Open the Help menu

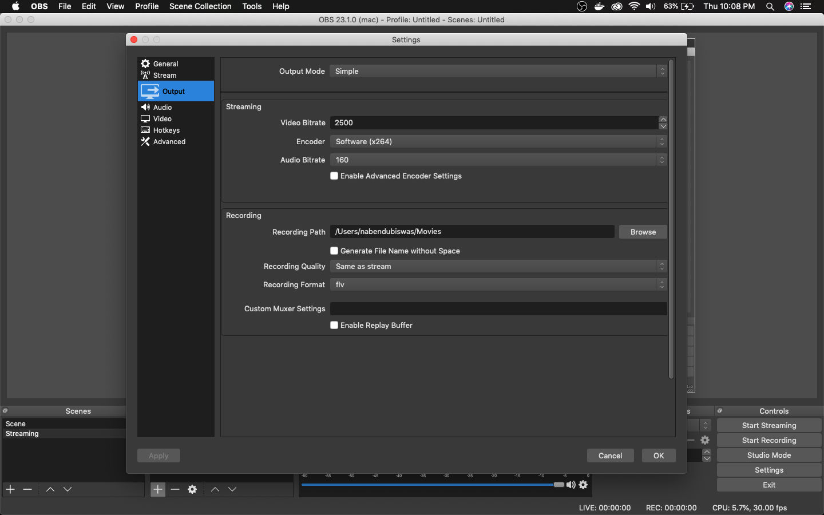point(280,6)
